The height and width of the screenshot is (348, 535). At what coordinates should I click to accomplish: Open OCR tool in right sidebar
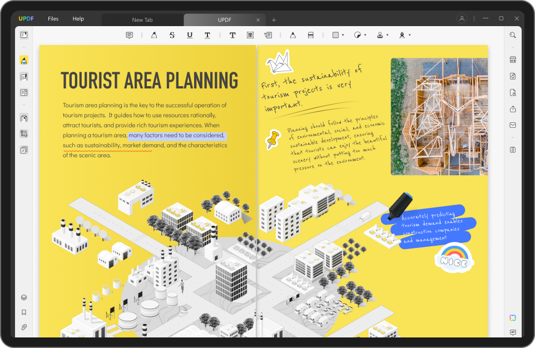pyautogui.click(x=513, y=59)
